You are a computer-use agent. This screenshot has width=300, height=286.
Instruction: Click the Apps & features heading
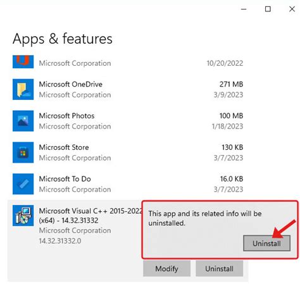pos(63,39)
